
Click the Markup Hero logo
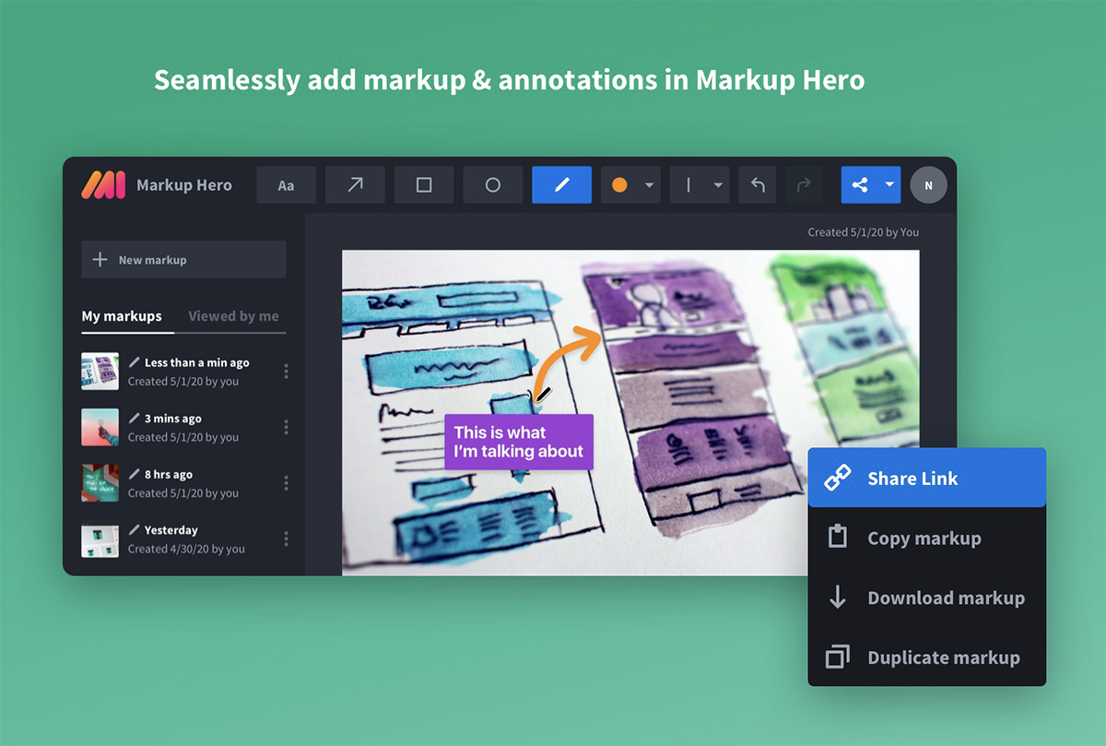pos(102,185)
